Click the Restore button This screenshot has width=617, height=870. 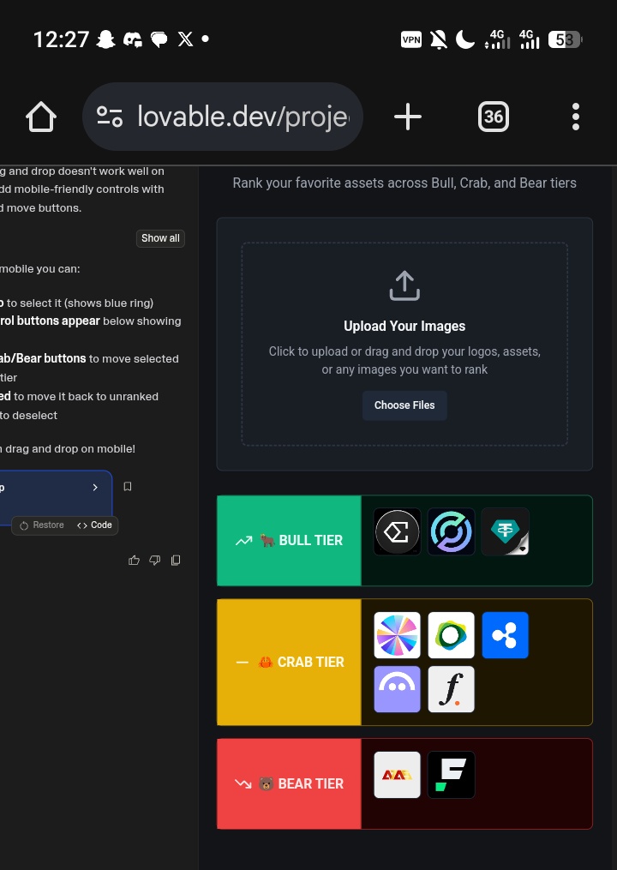click(x=42, y=525)
